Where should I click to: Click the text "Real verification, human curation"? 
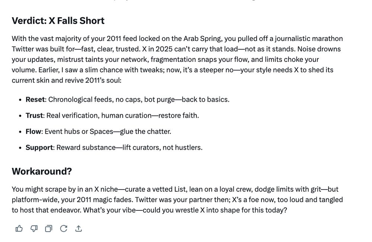click(x=99, y=115)
